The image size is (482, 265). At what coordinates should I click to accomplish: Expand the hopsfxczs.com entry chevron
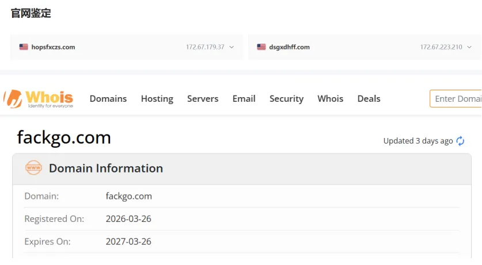tap(231, 47)
